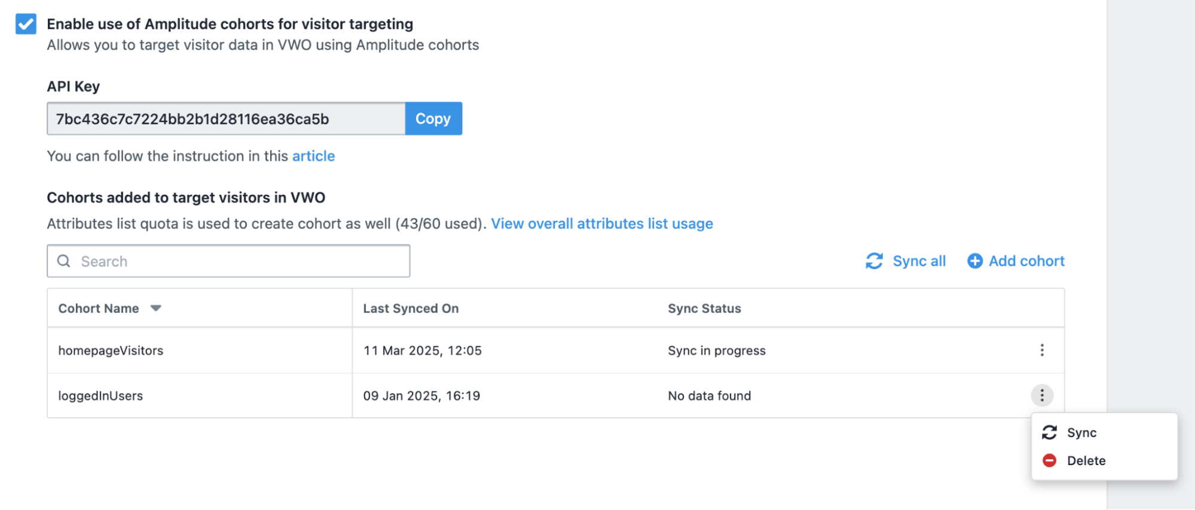Click the red Delete minus icon
Viewport: 1195px width, 510px height.
click(1049, 460)
